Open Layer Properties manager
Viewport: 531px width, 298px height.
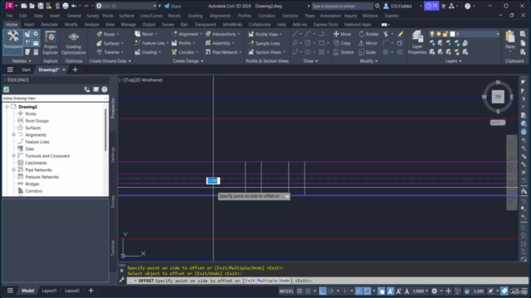point(417,42)
